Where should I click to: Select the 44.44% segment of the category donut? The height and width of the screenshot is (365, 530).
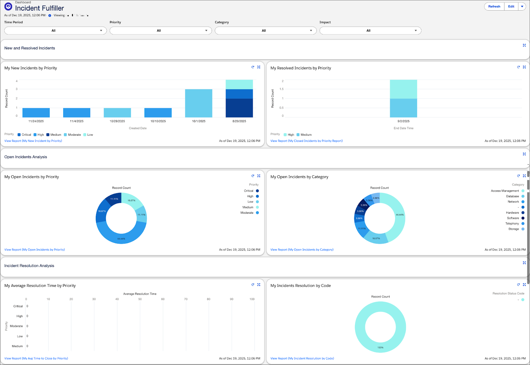point(399,215)
